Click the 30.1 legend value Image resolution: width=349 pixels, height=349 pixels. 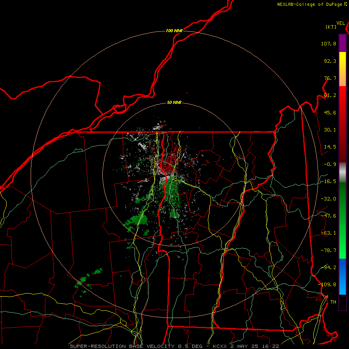[330, 130]
